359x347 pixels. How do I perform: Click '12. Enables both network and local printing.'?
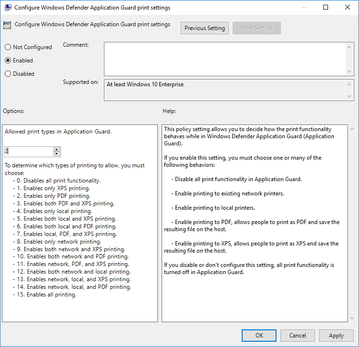72,272
